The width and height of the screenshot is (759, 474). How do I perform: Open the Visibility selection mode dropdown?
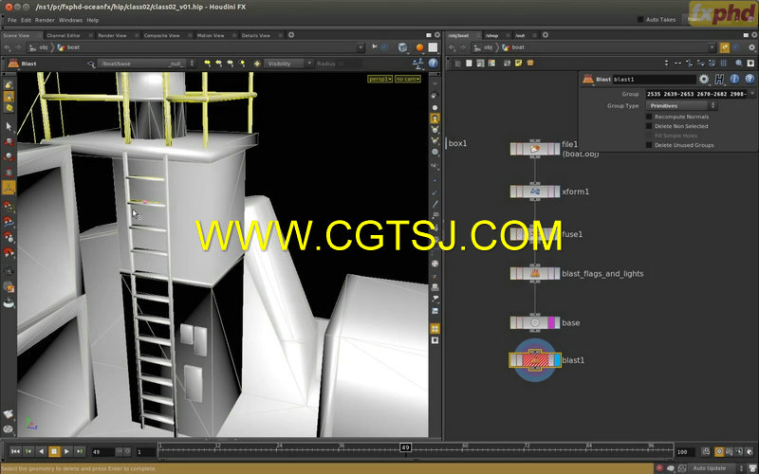[289, 64]
